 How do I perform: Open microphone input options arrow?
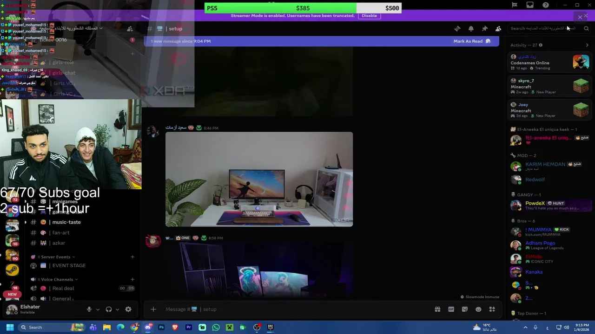[x=98, y=309]
